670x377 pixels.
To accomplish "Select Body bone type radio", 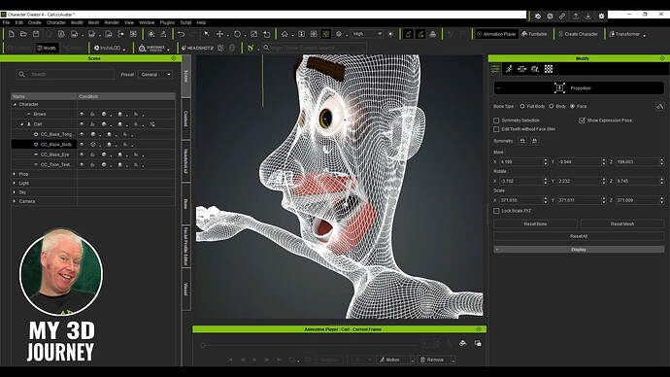I will tap(552, 107).
